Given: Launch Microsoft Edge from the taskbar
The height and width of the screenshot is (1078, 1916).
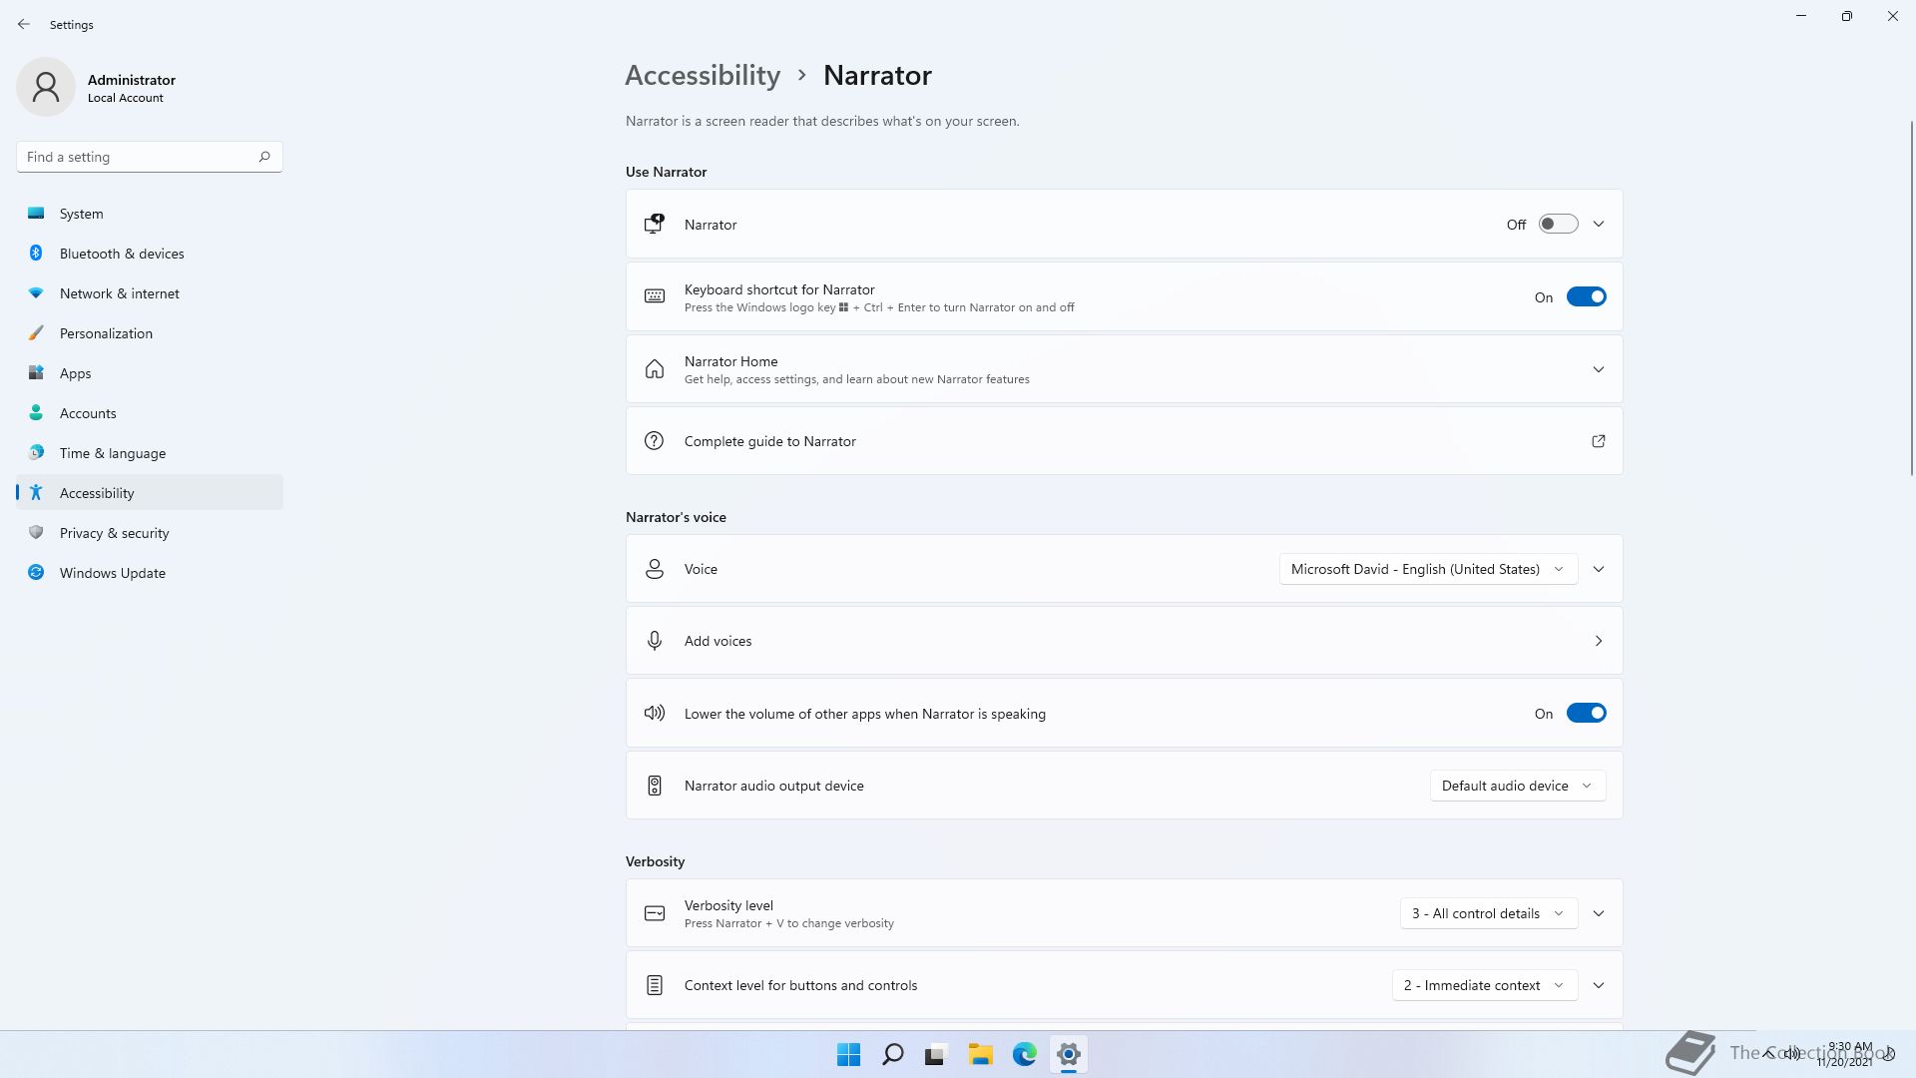Looking at the screenshot, I should (x=1024, y=1054).
